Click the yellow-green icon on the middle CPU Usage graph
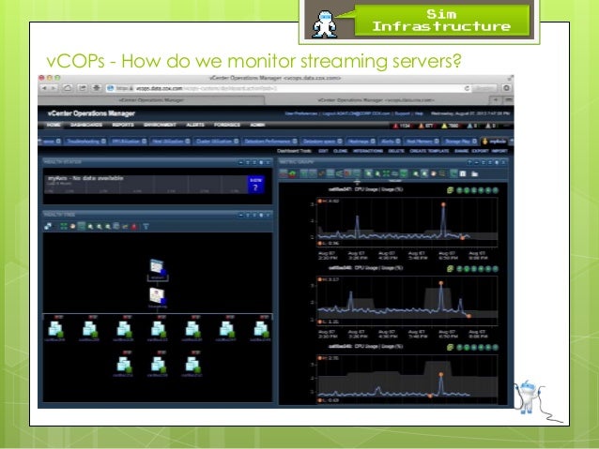The height and width of the screenshot is (449, 599). (451, 269)
